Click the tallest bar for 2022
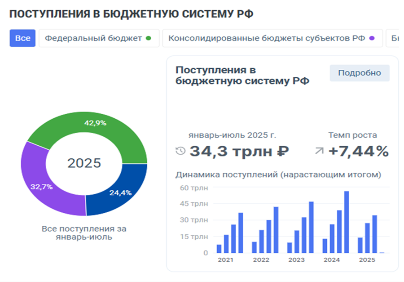 coord(276,230)
